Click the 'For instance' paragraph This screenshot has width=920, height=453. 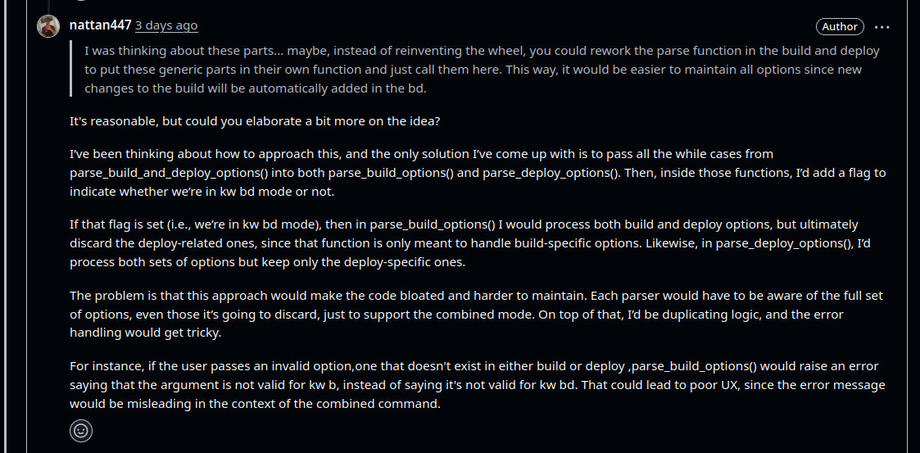click(x=478, y=385)
